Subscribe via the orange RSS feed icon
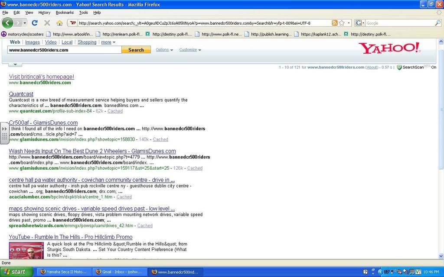Viewport: 444px width, 277px height. (334, 23)
